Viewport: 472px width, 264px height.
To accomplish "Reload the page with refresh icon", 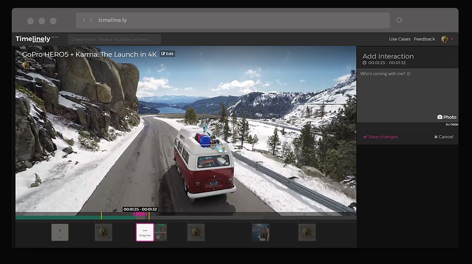I will (399, 20).
